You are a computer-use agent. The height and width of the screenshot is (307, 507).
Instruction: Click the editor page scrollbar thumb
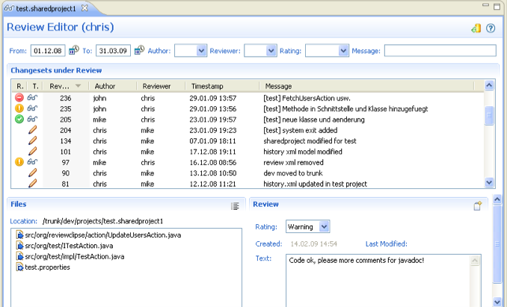497,244
